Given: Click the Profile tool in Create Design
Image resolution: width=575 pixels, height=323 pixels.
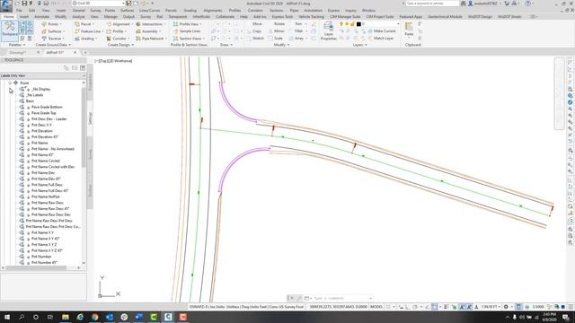Looking at the screenshot, I should click(x=116, y=31).
